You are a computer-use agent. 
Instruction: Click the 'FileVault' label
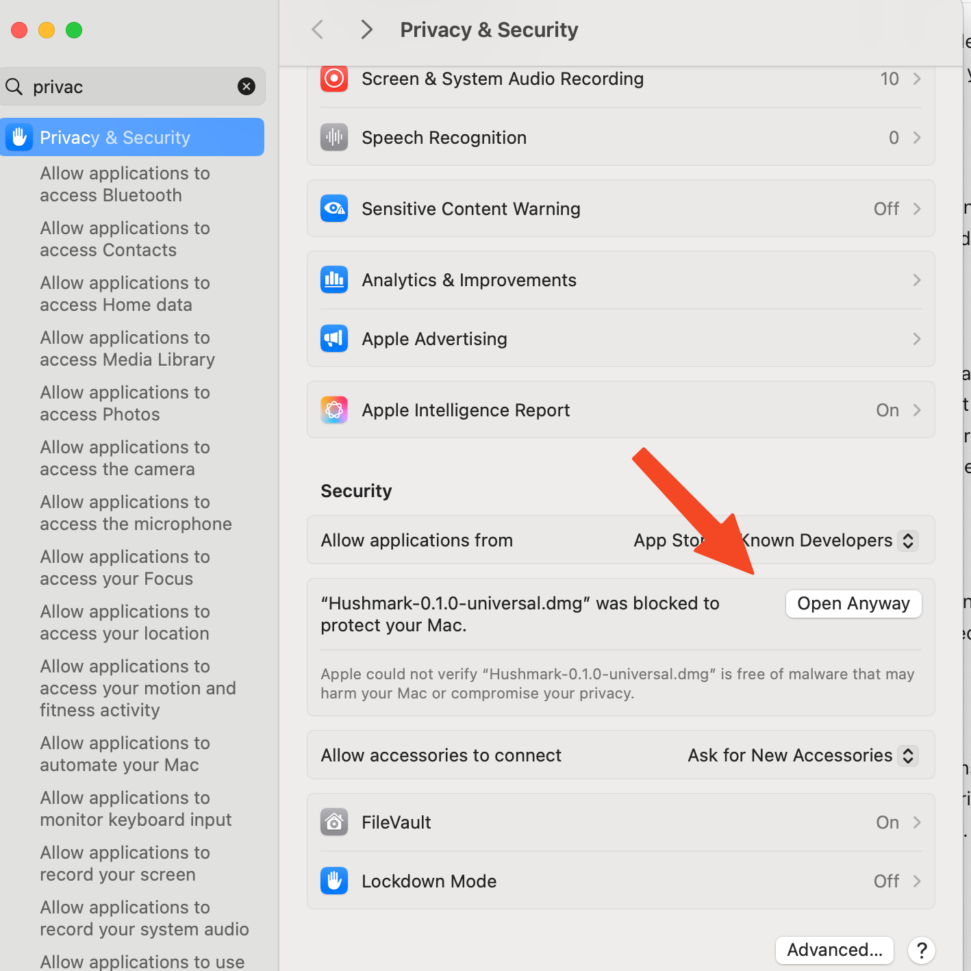point(396,822)
